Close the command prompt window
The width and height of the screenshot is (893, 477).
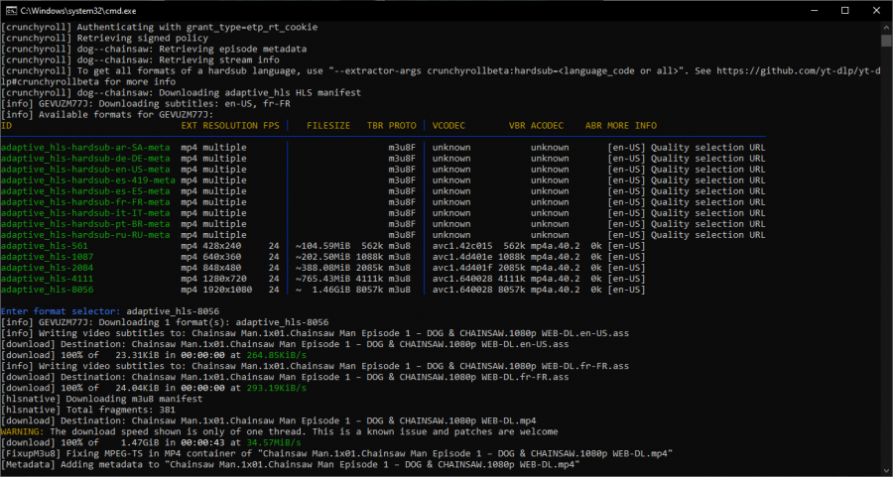tap(876, 10)
